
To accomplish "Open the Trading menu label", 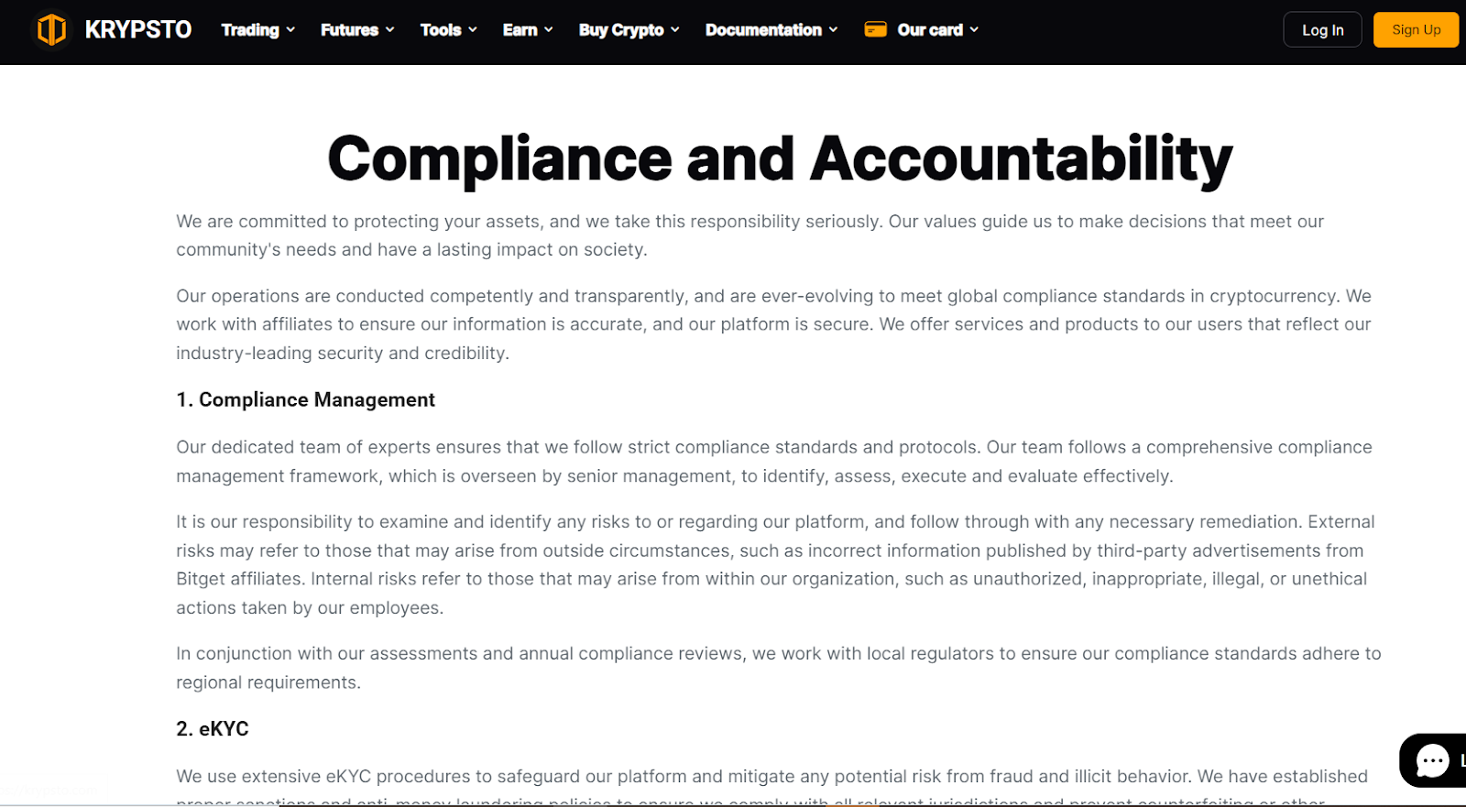I will [x=249, y=30].
